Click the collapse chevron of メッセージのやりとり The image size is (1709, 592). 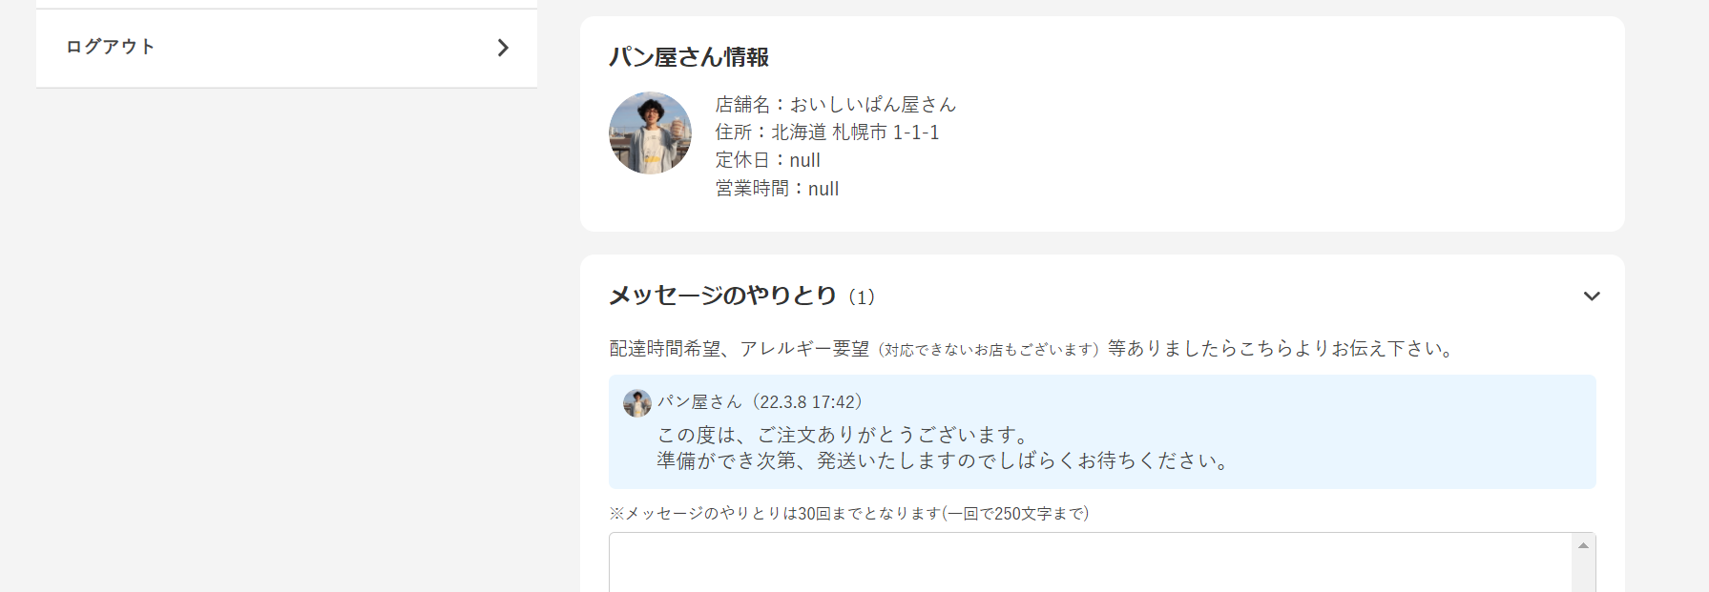click(1592, 296)
